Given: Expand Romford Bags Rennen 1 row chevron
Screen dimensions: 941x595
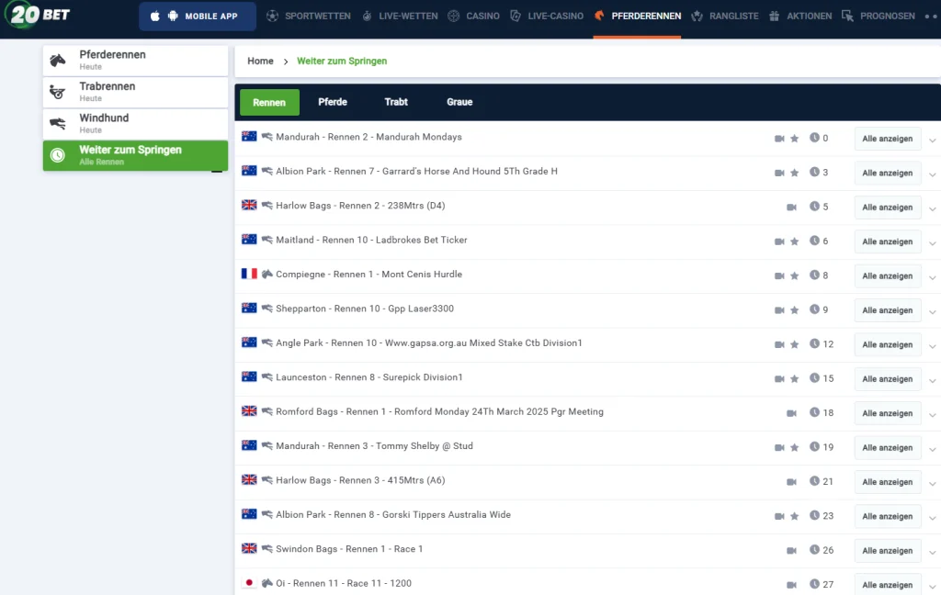Looking at the screenshot, I should 932,415.
